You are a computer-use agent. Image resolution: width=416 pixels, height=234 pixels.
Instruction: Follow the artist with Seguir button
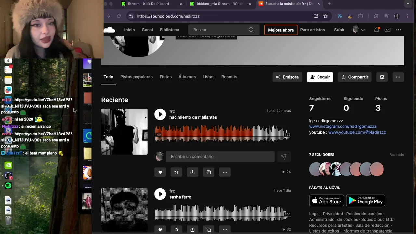[320, 77]
